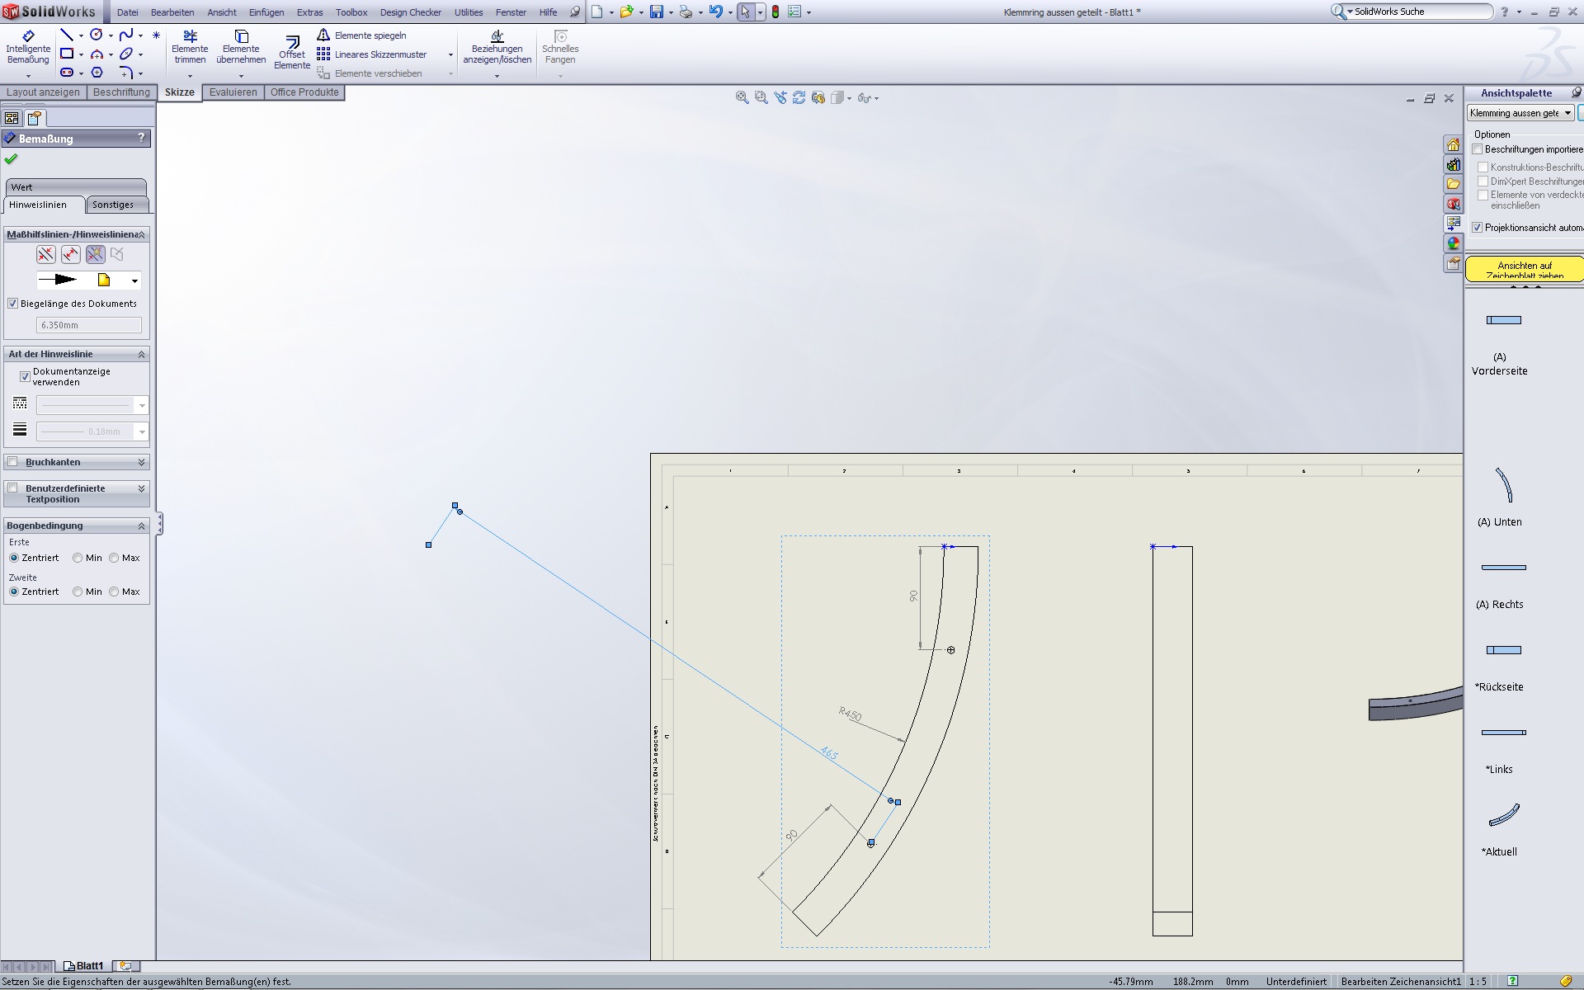Image resolution: width=1584 pixels, height=990 pixels.
Task: Activate the Offset Elemente tool
Action: point(291,51)
